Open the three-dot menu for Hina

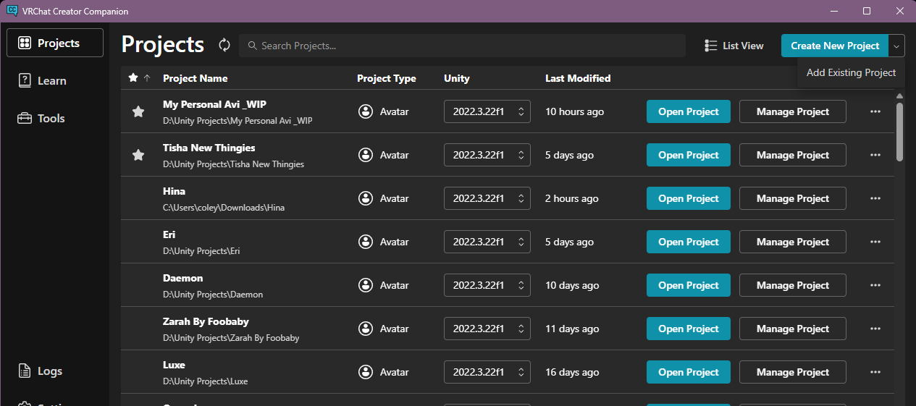(875, 198)
